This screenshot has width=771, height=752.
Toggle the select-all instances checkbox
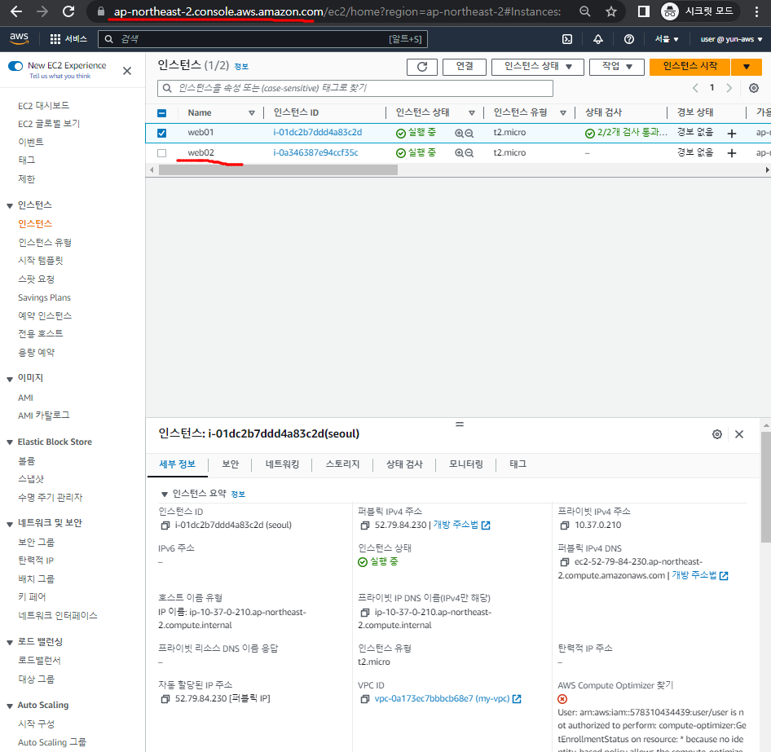coord(161,113)
